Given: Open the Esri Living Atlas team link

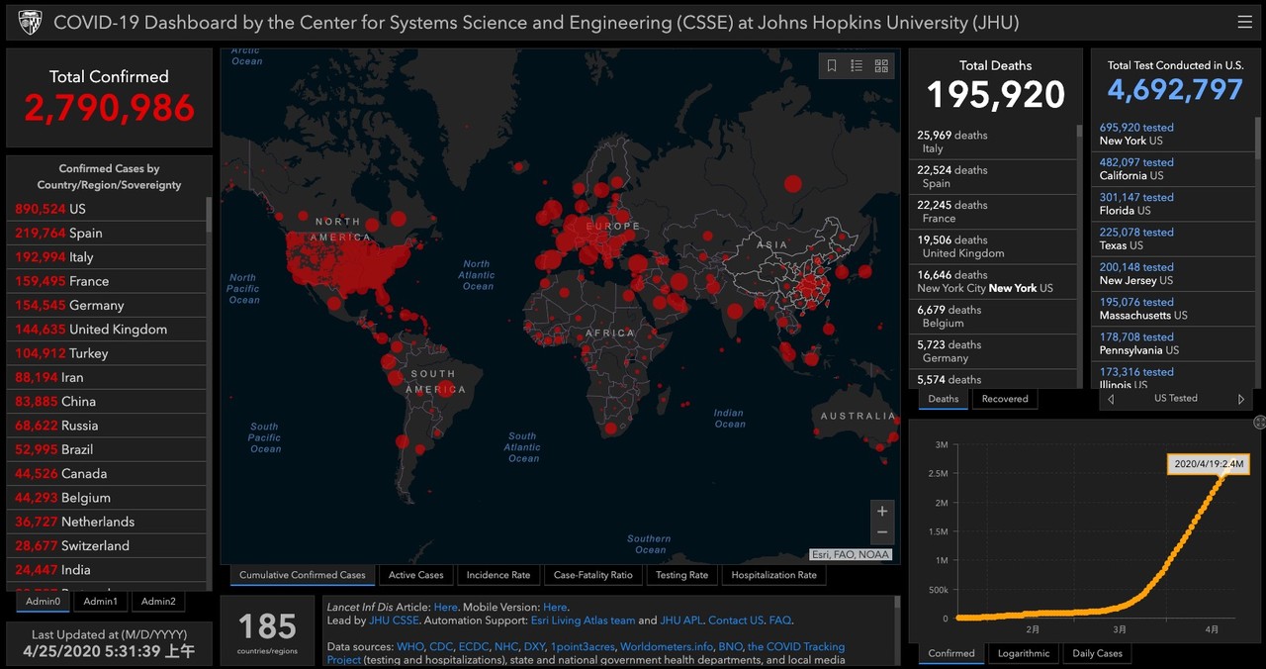Looking at the screenshot, I should 582,621.
